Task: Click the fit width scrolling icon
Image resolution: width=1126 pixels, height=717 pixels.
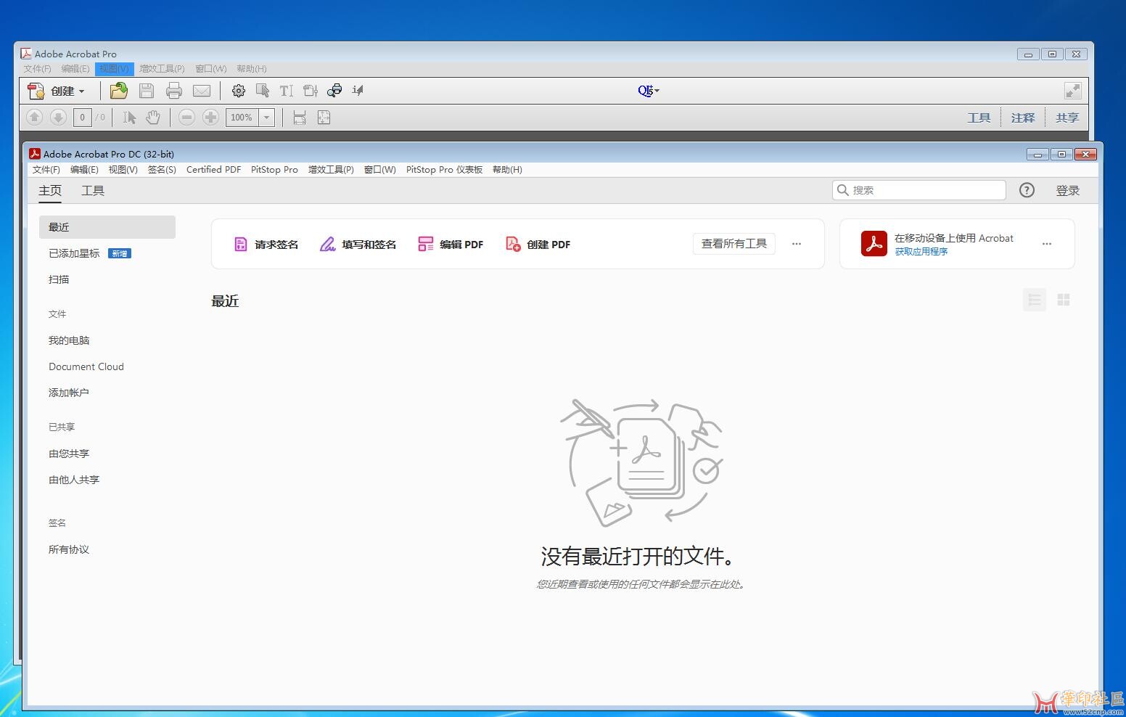Action: 300,117
